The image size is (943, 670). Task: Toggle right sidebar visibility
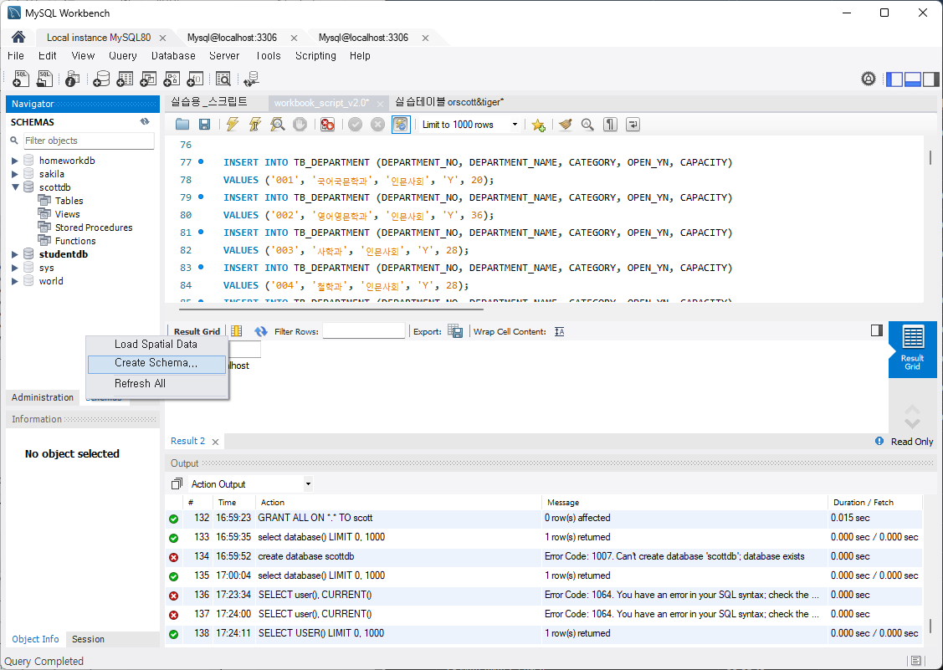(931, 79)
